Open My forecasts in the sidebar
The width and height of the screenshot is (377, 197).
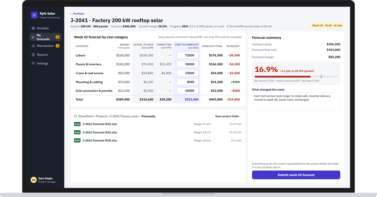click(45, 37)
